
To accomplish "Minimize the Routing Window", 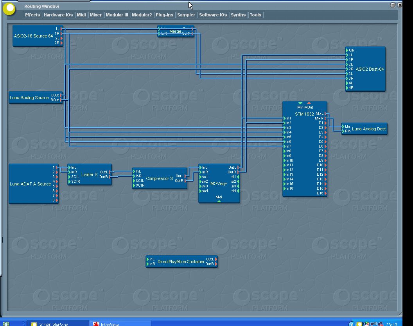I will (393, 5).
